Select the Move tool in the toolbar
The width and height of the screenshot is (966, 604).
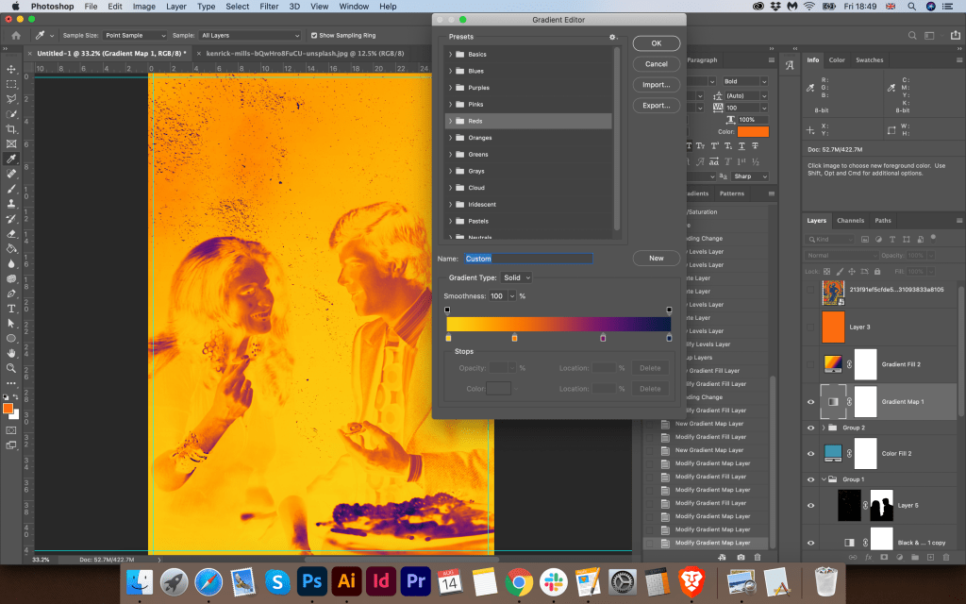11,69
